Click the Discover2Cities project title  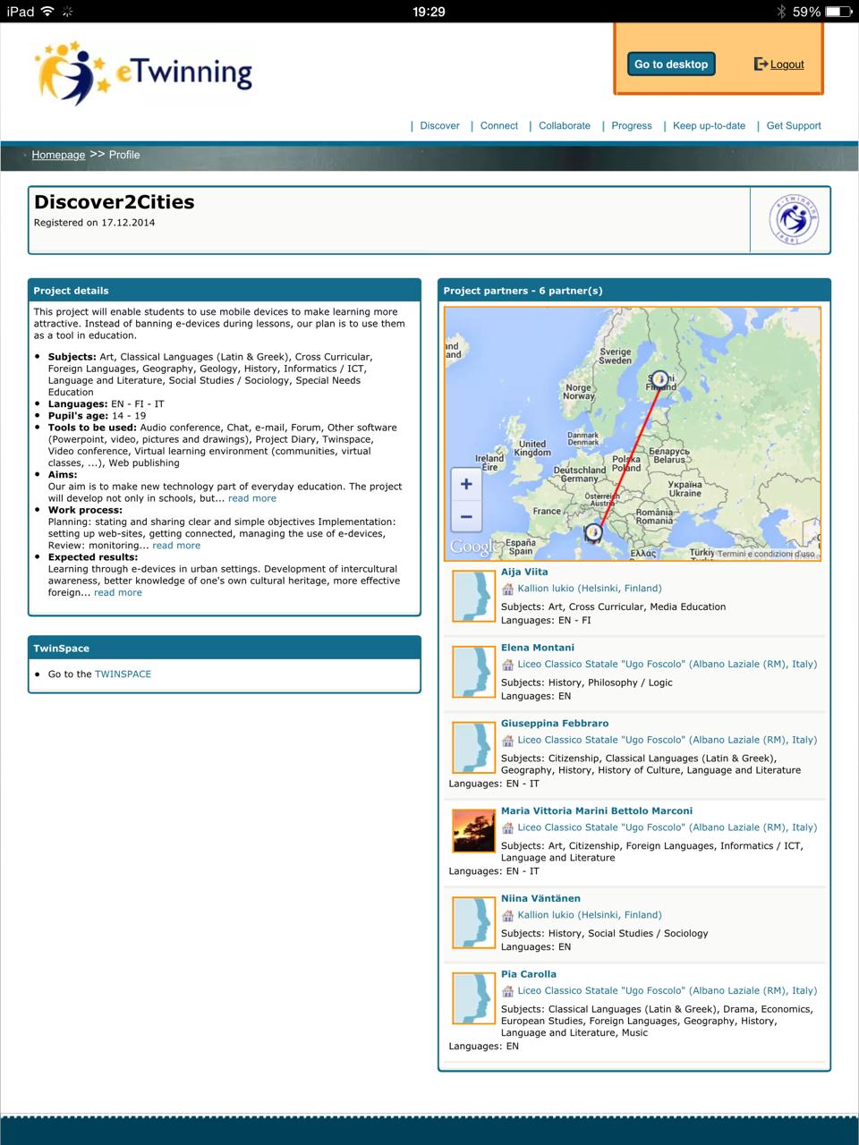pos(114,202)
